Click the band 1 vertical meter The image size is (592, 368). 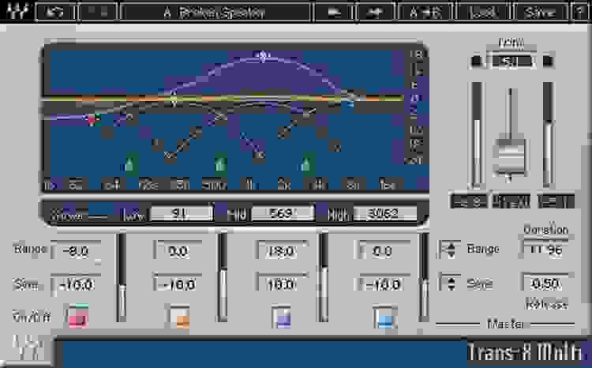coord(122,278)
